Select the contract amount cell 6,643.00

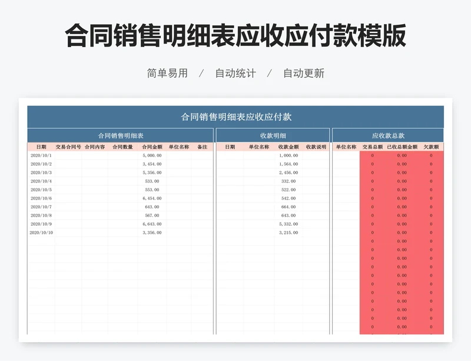tap(152, 224)
